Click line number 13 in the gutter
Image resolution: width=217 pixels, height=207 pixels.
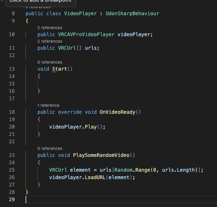click(12, 69)
